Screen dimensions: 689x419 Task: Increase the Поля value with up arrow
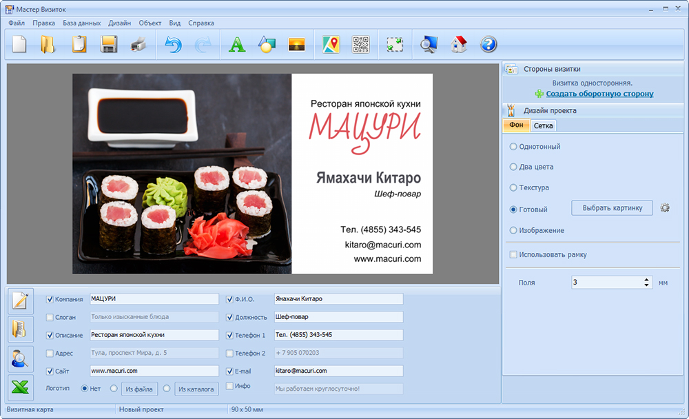(x=646, y=279)
